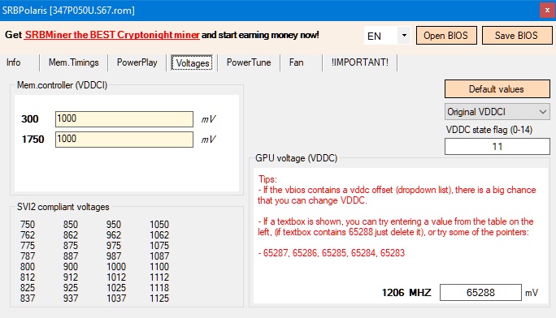Switch to the Mem.Timings tab
This screenshot has height=318, width=556.
pos(74,62)
